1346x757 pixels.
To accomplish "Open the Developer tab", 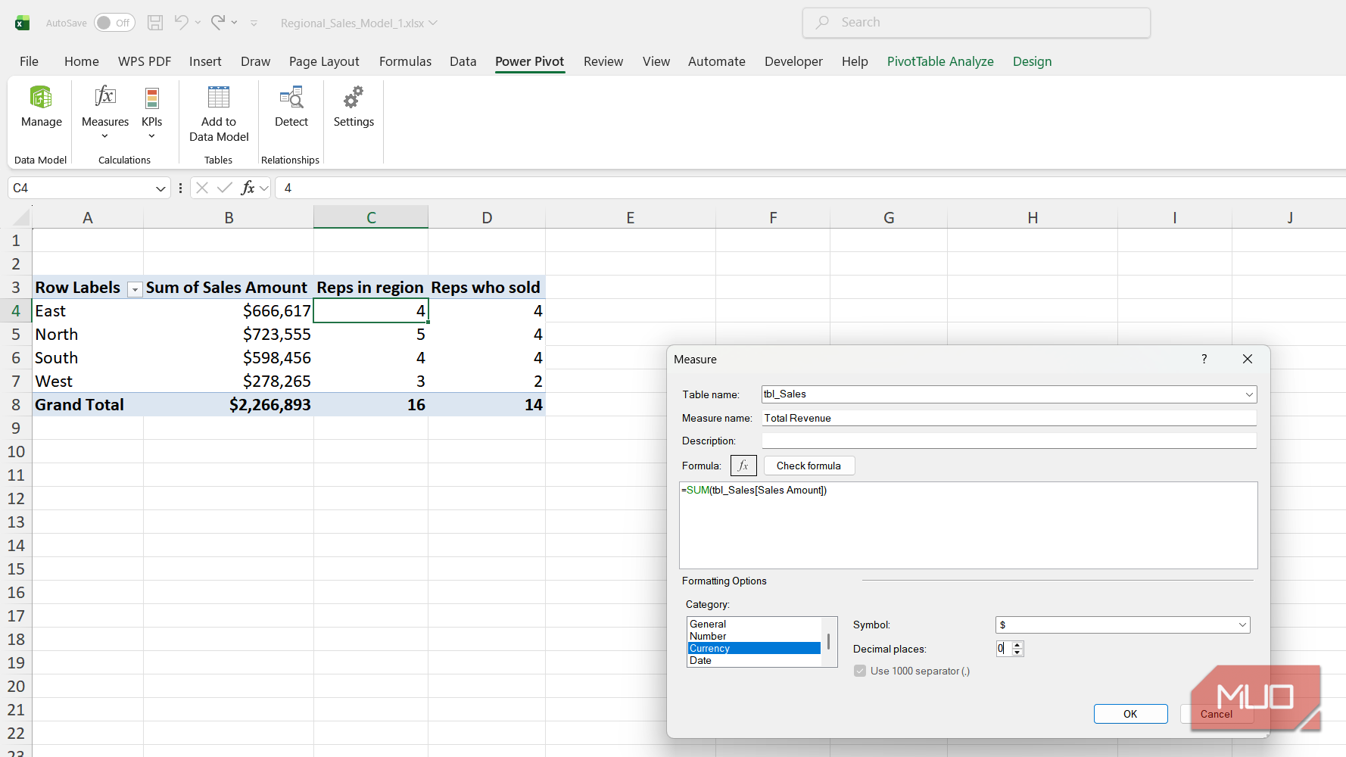I will pos(793,61).
